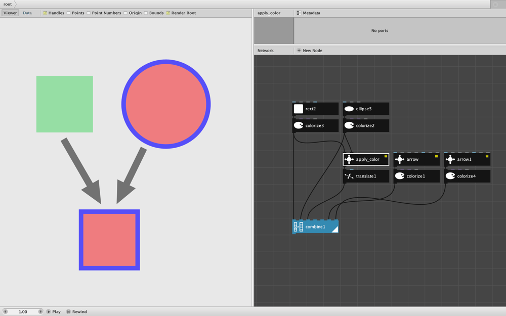Enable the Bounds checkbox
The image size is (506, 316).
pos(146,13)
